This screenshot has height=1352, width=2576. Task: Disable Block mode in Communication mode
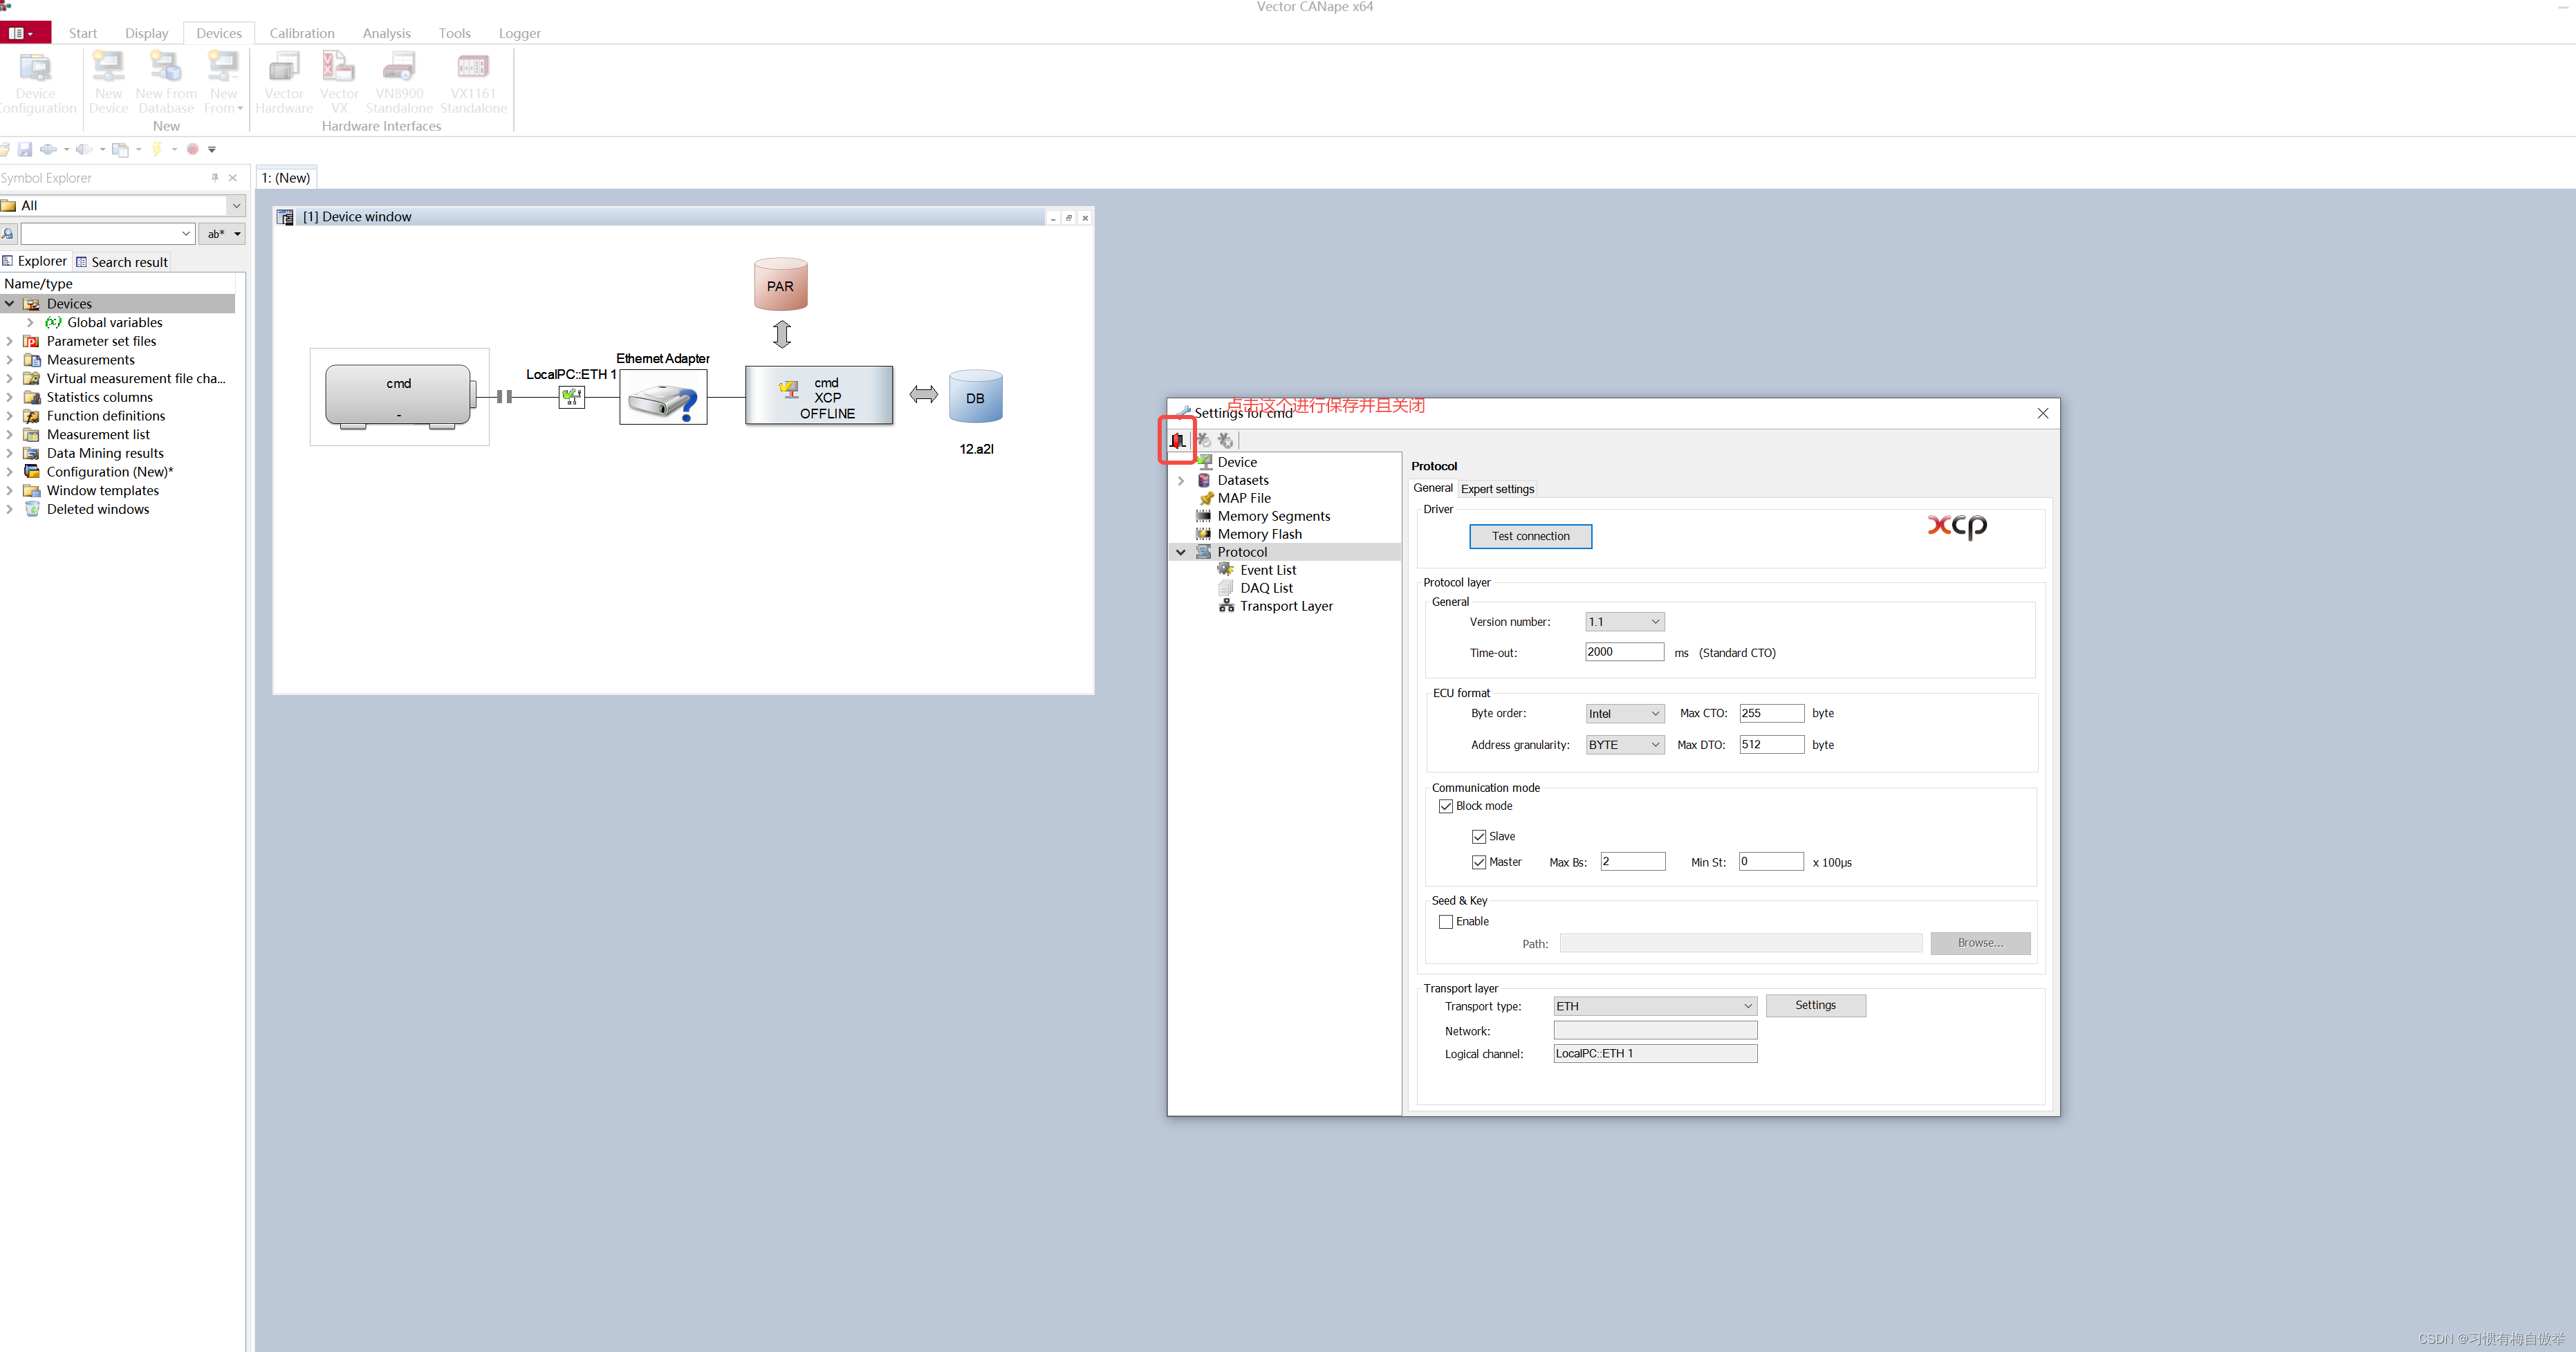pos(1445,806)
